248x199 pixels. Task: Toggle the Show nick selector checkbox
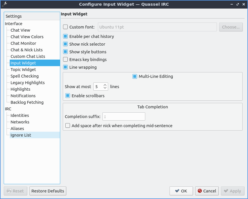click(x=65, y=44)
